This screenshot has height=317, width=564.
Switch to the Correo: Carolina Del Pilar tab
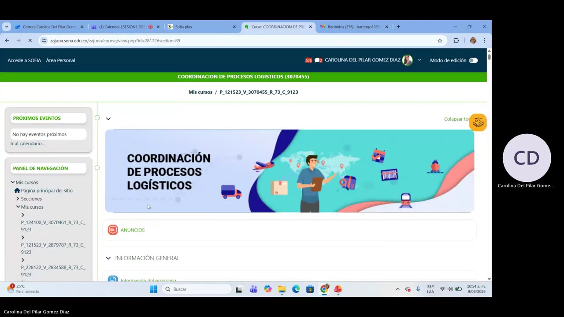pos(49,27)
